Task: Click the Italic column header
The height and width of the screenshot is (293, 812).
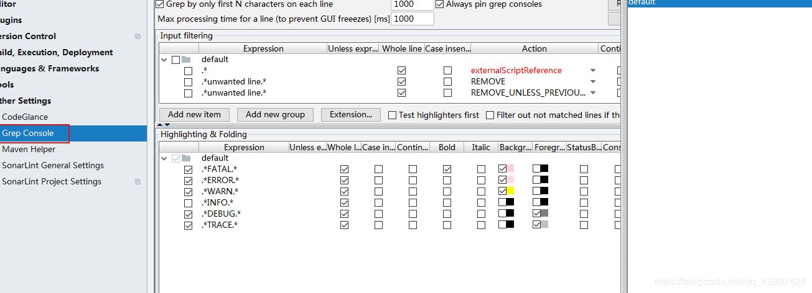Action: pos(481,147)
